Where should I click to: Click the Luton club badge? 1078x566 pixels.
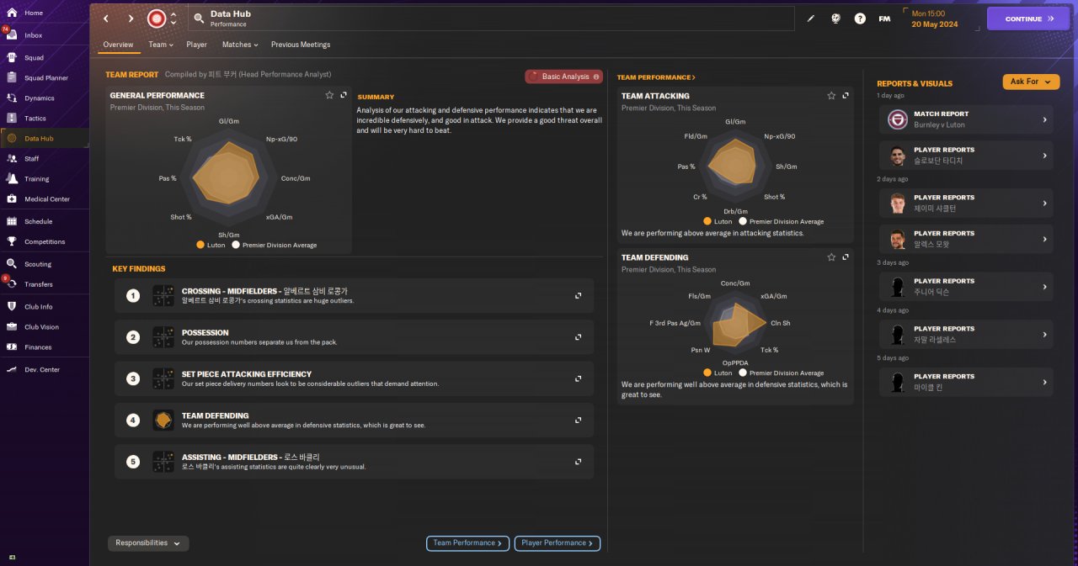coord(157,19)
